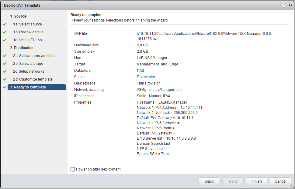Click the double-arrow expand icon in title bar
295x189 pixels.
pyautogui.click(x=290, y=5)
